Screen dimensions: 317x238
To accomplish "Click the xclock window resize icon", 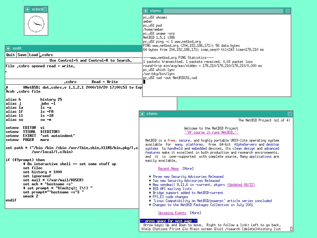I will tap(45, 9).
